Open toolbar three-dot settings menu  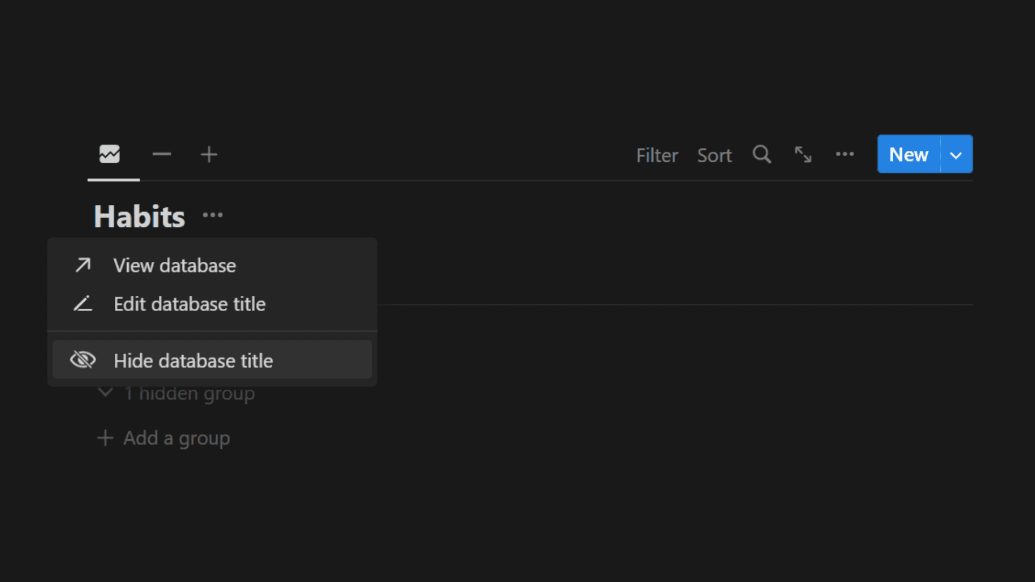click(845, 154)
